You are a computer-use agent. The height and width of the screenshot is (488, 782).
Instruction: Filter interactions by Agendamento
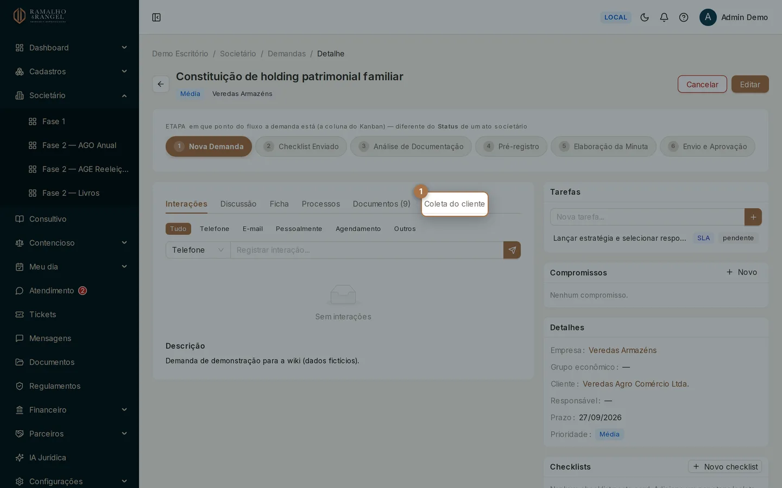[x=358, y=229]
